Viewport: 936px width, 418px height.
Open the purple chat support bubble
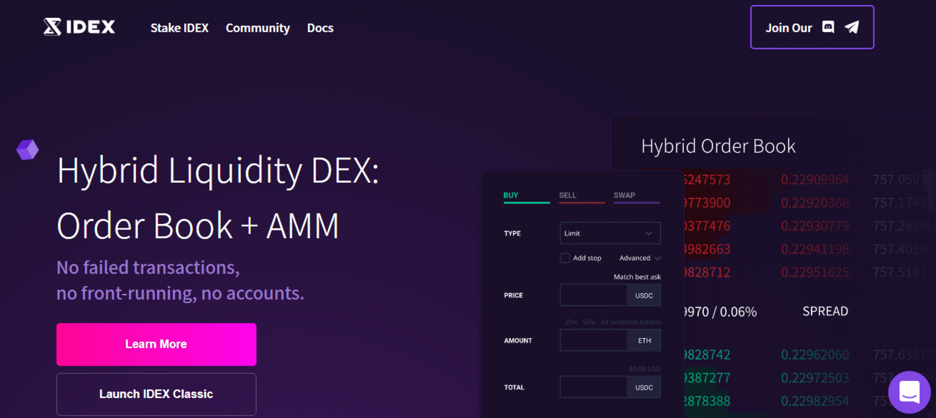[x=909, y=392]
